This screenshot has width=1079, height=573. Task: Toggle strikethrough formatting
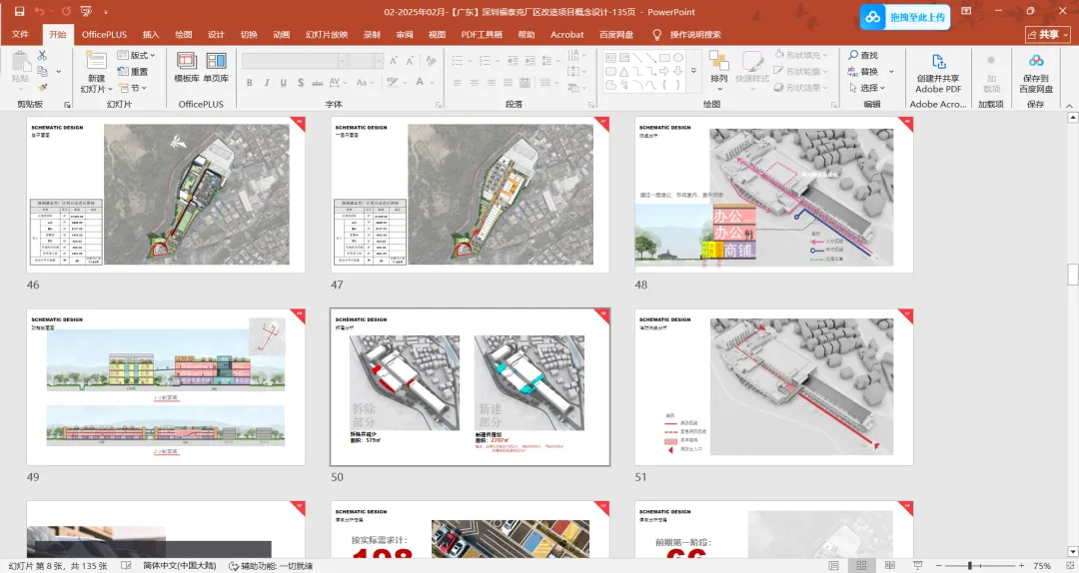tap(318, 83)
